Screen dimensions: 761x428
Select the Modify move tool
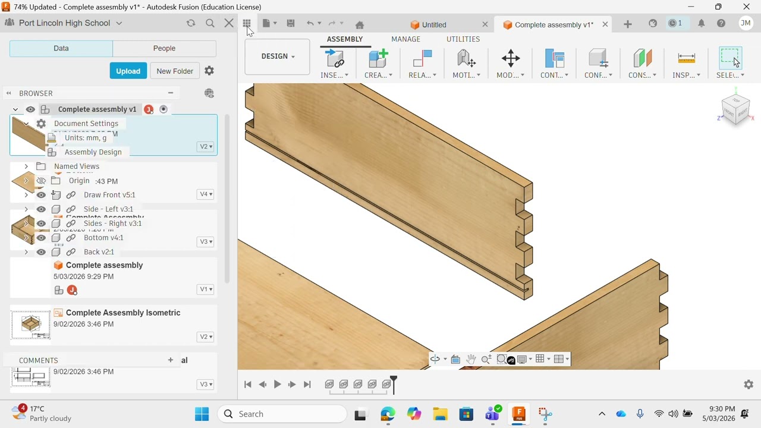[x=511, y=59]
